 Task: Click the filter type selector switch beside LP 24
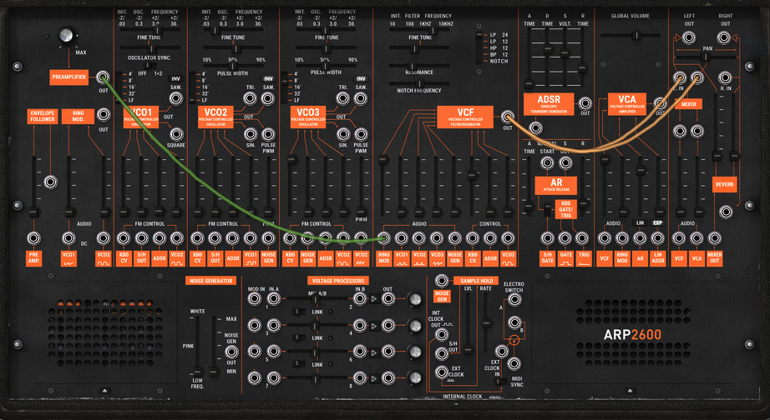[479, 48]
